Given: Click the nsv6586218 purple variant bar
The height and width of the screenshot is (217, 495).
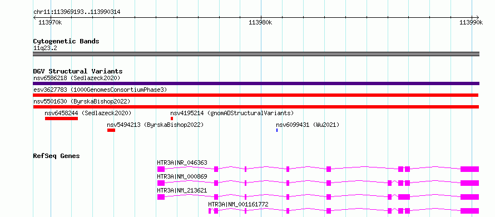Looking at the screenshot, I should point(256,83).
